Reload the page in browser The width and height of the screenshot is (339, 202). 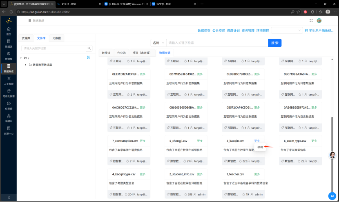point(11,12)
